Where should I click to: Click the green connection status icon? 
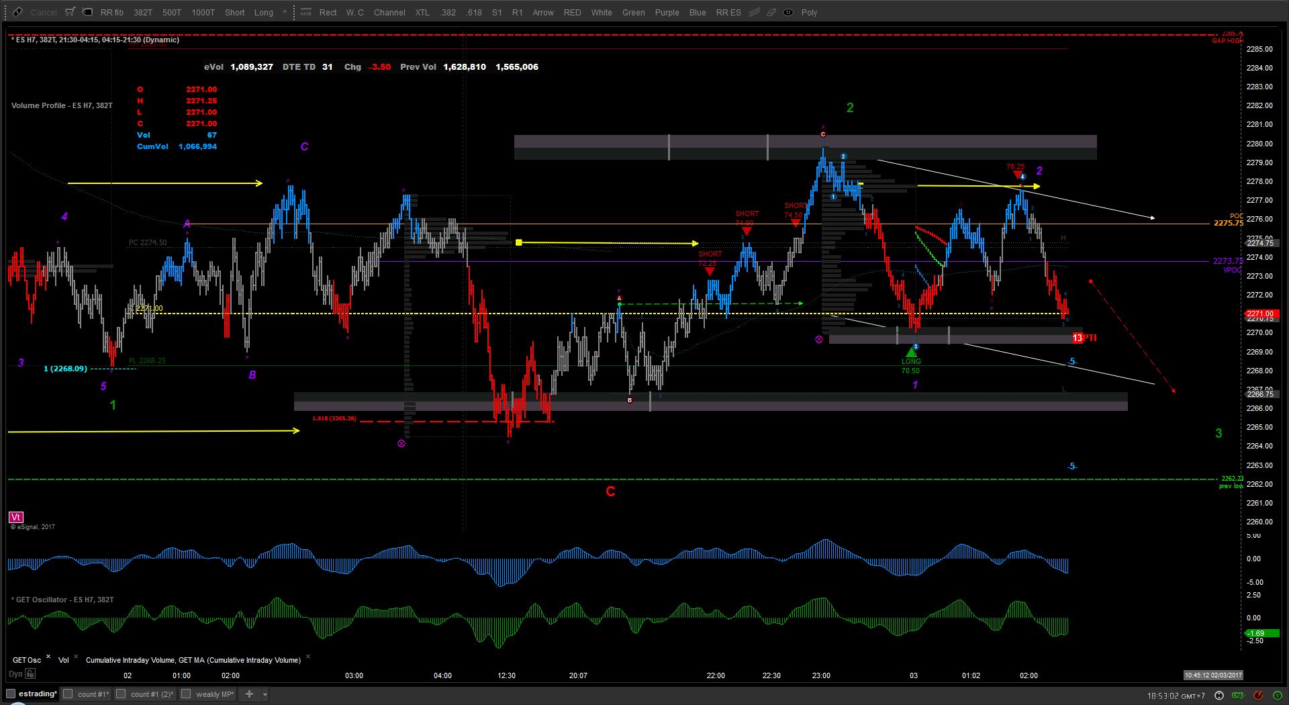coord(1278,695)
